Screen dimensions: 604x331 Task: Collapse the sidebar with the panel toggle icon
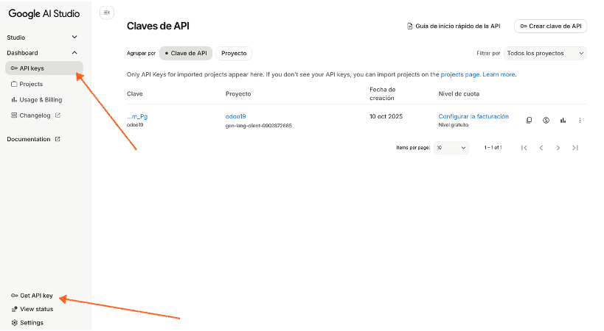tap(107, 13)
